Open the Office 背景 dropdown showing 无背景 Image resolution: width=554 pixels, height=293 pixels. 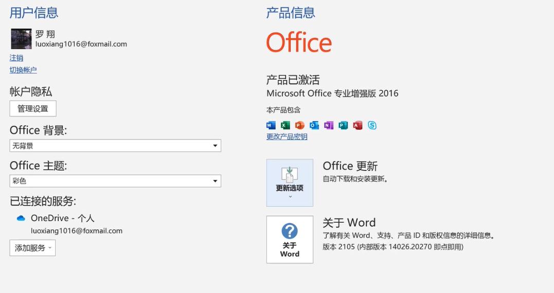(115, 146)
